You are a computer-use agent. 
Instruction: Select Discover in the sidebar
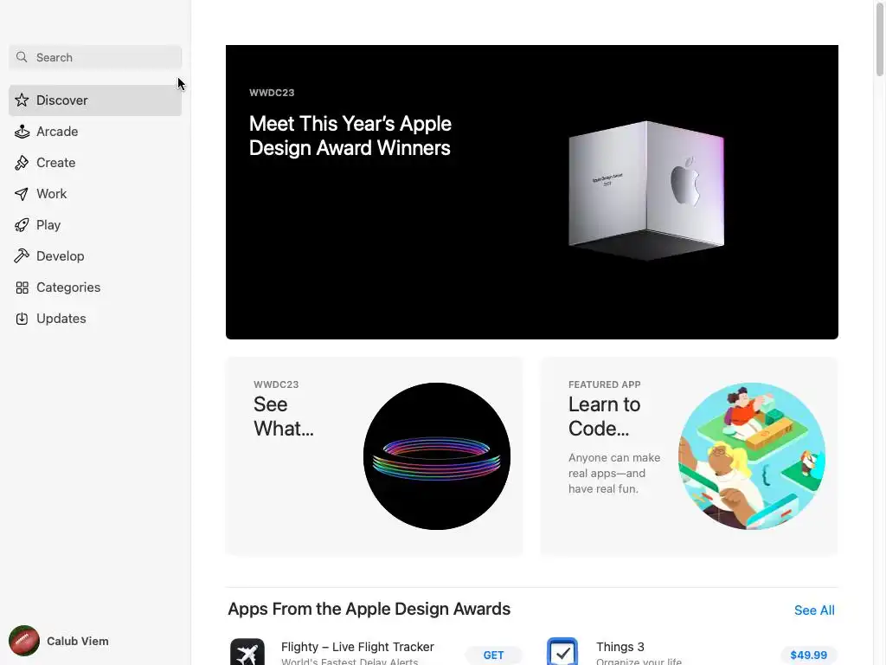click(x=95, y=100)
